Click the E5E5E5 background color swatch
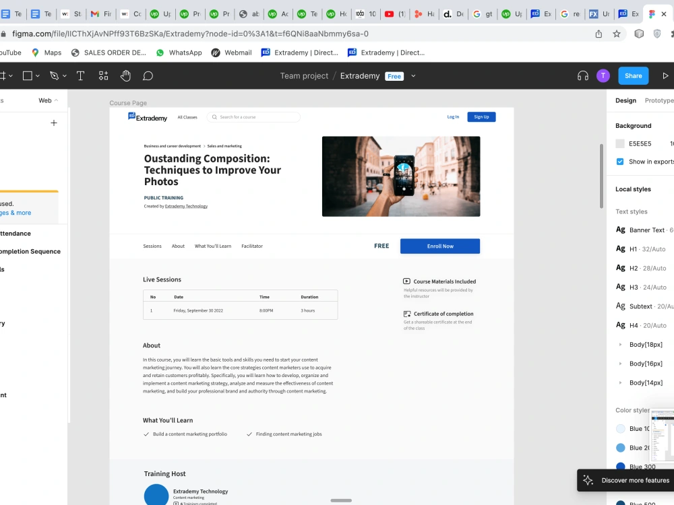 pos(620,144)
